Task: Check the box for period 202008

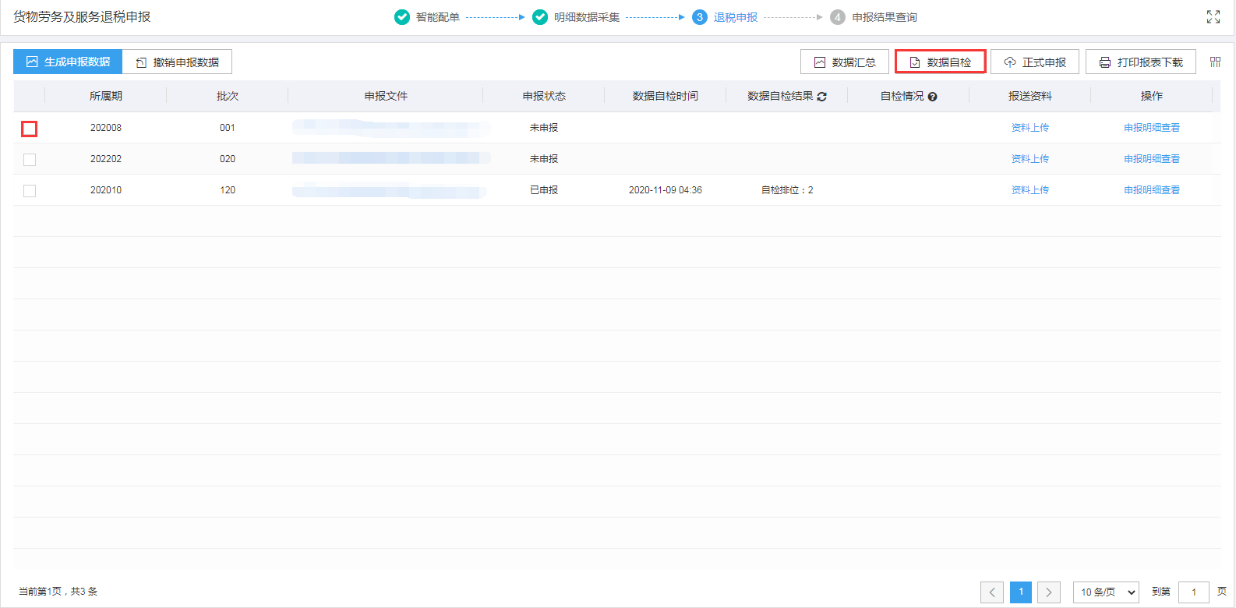Action: click(x=29, y=129)
